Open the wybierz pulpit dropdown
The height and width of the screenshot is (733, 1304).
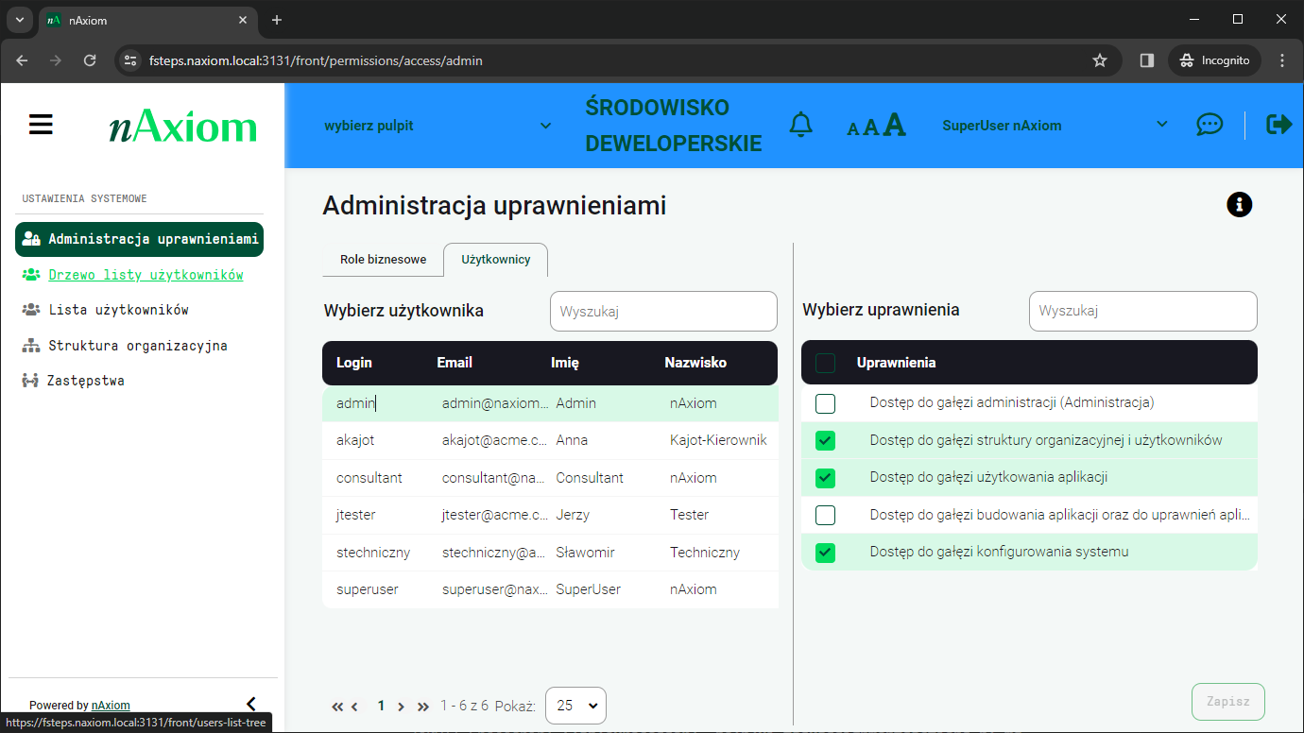coord(437,126)
